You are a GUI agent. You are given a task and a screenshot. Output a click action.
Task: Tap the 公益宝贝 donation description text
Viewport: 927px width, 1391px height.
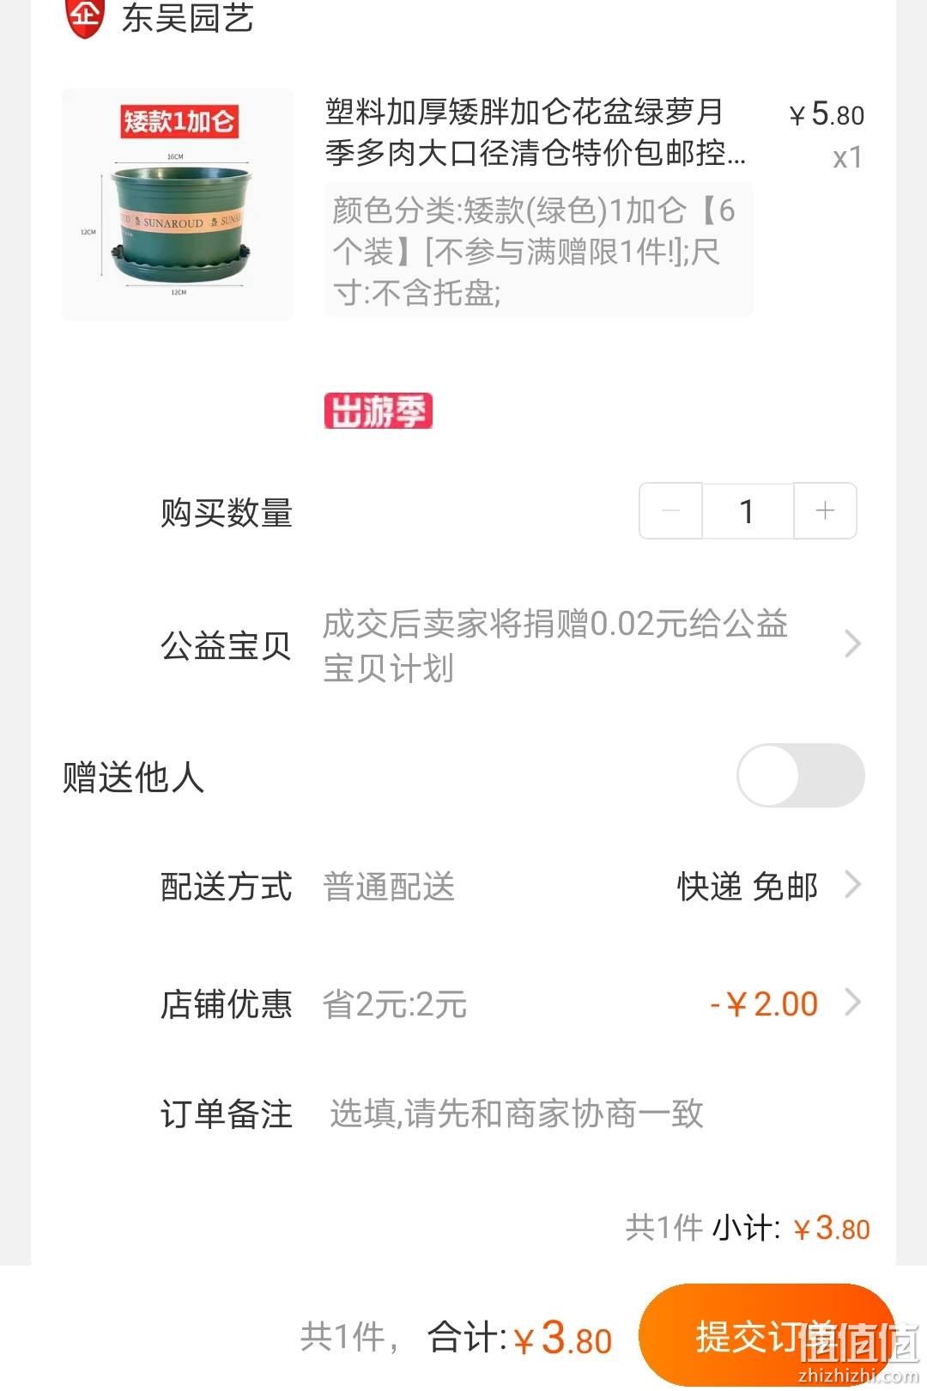pyautogui.click(x=555, y=645)
